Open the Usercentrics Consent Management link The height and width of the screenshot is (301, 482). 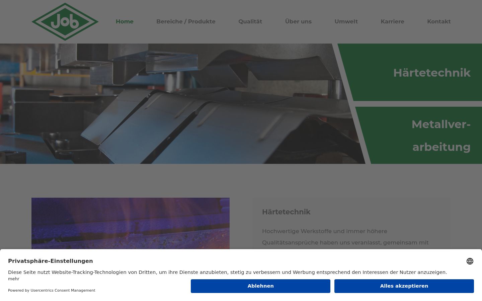(x=63, y=290)
